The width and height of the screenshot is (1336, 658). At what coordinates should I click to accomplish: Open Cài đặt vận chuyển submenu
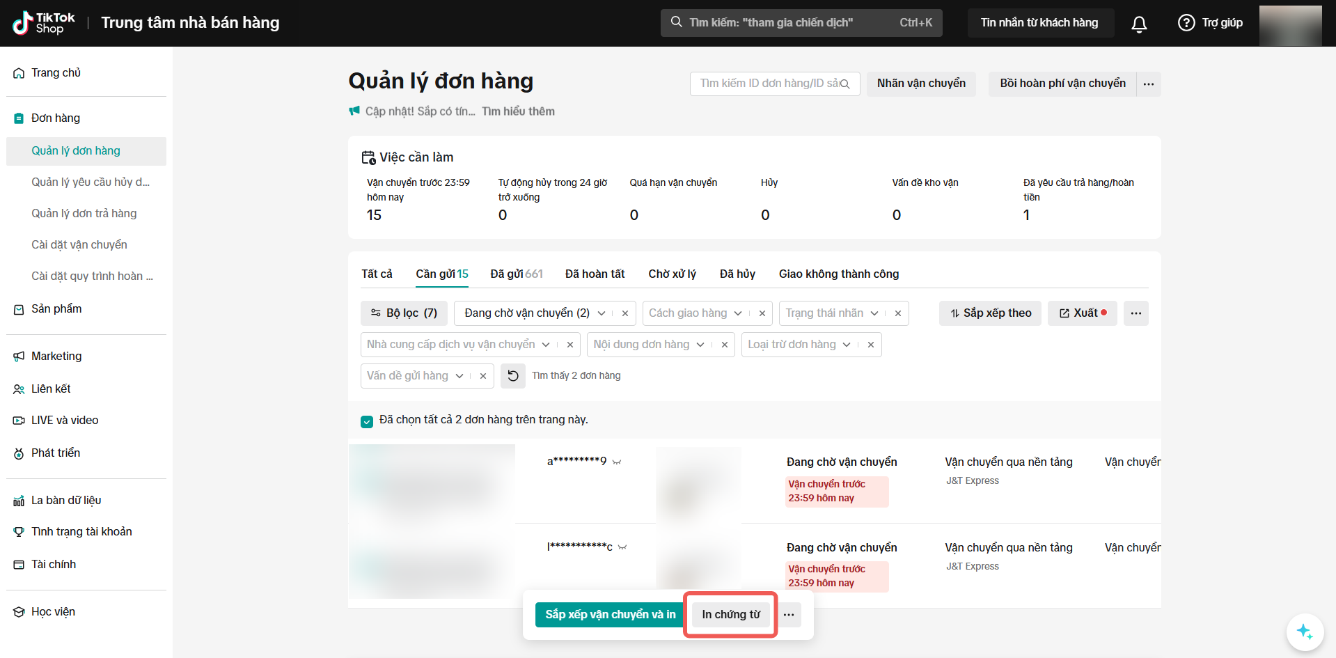79,245
